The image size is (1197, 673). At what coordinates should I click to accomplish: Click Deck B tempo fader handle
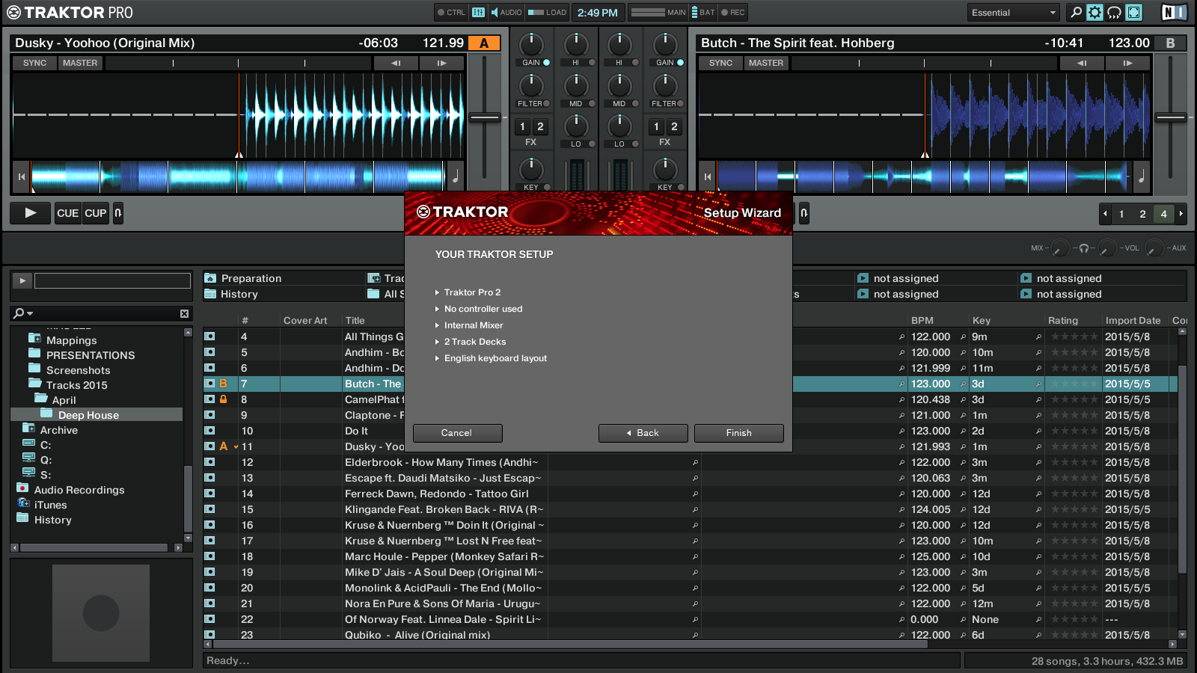point(1170,117)
